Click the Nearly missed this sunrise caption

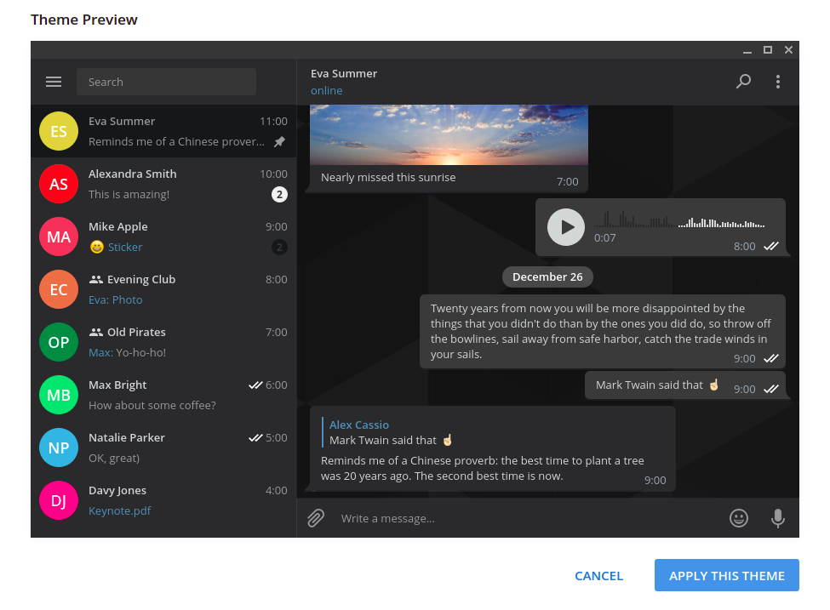pyautogui.click(x=388, y=177)
